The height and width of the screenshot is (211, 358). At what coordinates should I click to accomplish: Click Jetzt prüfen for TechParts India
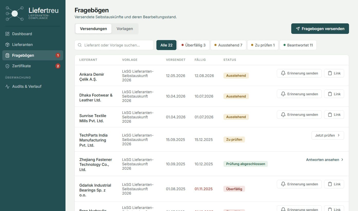click(328, 135)
